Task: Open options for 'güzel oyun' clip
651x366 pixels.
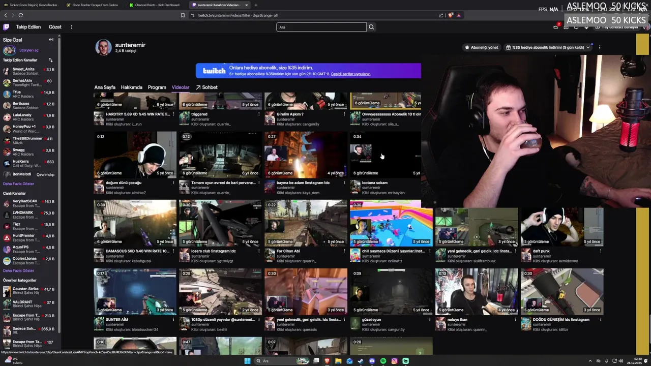Action: (430, 320)
